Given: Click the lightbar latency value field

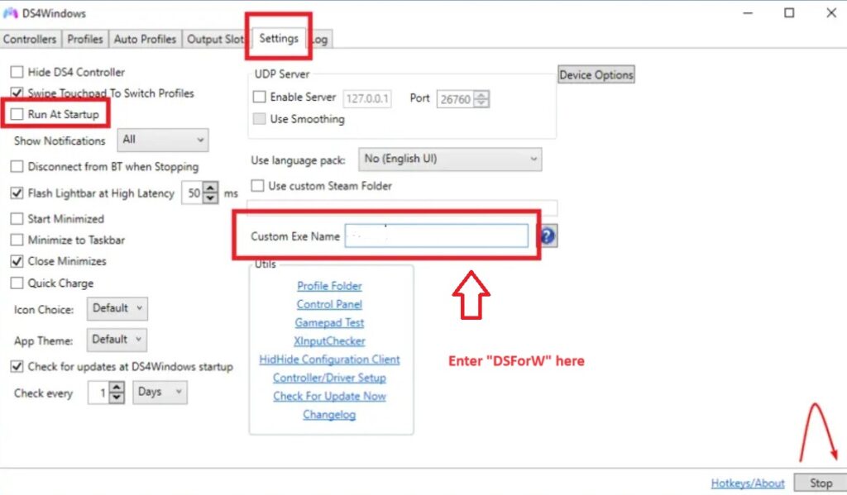Looking at the screenshot, I should [x=193, y=193].
